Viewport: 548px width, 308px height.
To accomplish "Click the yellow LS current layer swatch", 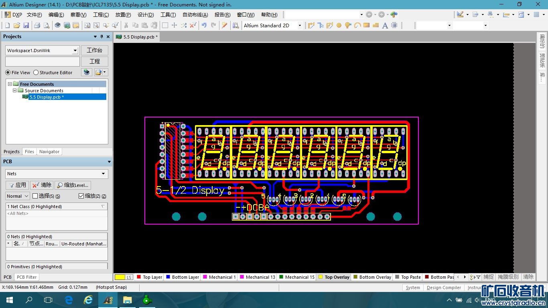I will click(124, 277).
